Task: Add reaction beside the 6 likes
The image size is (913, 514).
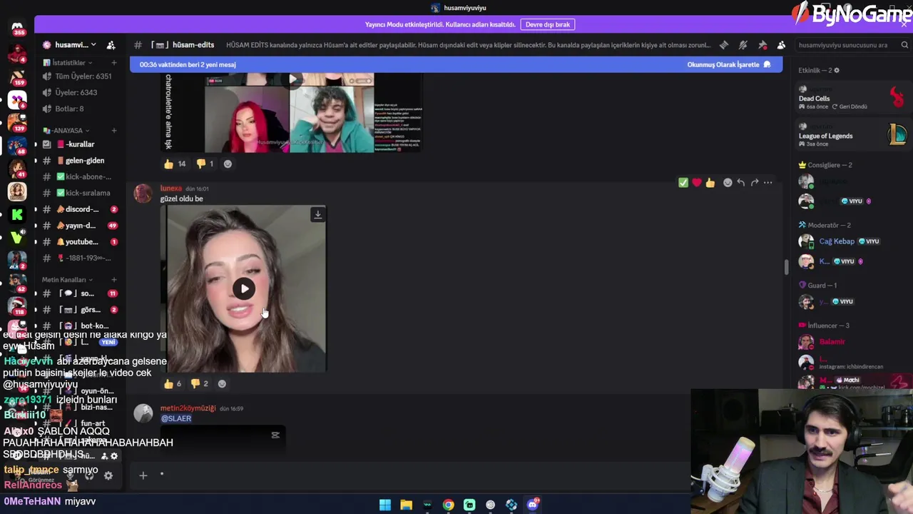Action: pos(222,383)
